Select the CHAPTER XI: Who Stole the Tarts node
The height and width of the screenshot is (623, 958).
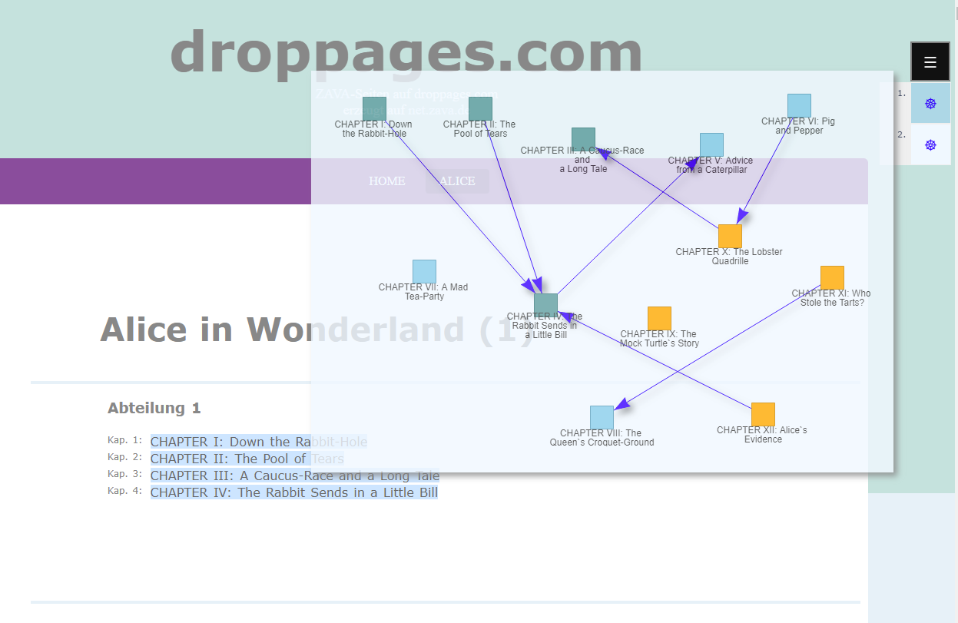tap(831, 277)
